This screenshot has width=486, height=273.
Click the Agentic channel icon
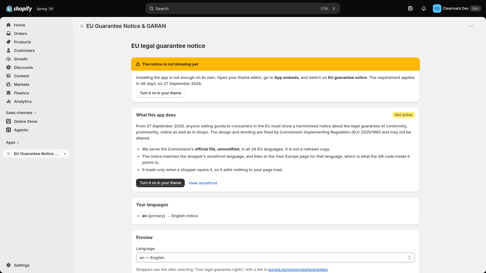click(x=9, y=130)
